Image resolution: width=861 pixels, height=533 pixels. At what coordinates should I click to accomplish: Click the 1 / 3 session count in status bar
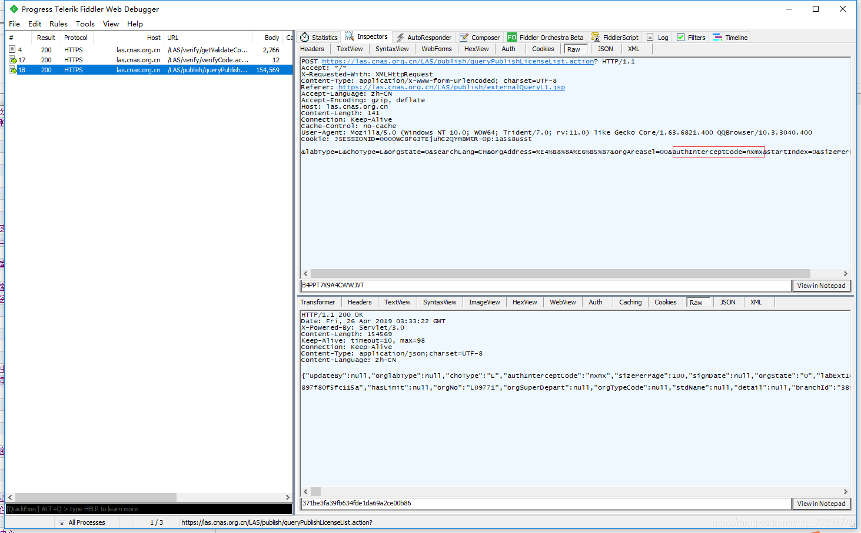click(x=156, y=522)
